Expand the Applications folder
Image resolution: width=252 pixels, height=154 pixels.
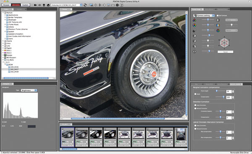(5, 15)
